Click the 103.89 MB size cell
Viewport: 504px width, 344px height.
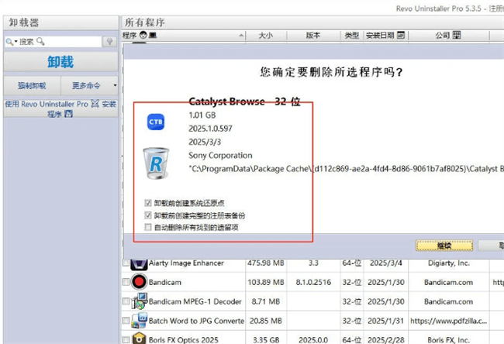(266, 282)
